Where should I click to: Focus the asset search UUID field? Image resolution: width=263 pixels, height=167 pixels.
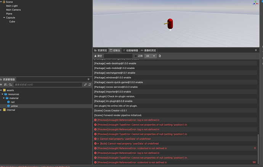48,85
